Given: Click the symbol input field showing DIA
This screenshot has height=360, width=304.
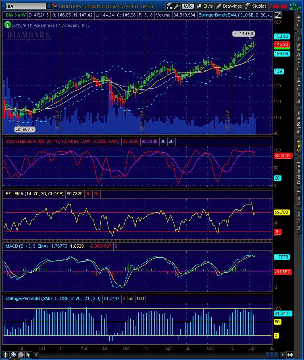Looking at the screenshot, I should click(26, 6).
